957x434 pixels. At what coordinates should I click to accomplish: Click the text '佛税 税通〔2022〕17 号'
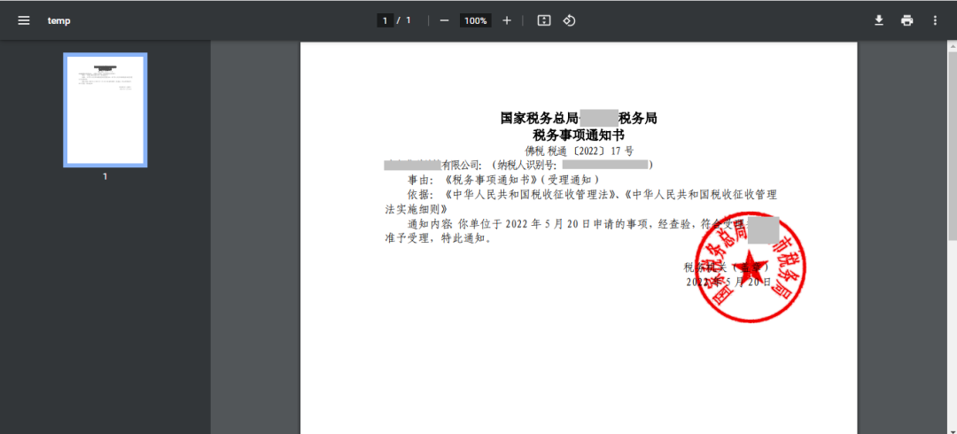click(x=580, y=151)
